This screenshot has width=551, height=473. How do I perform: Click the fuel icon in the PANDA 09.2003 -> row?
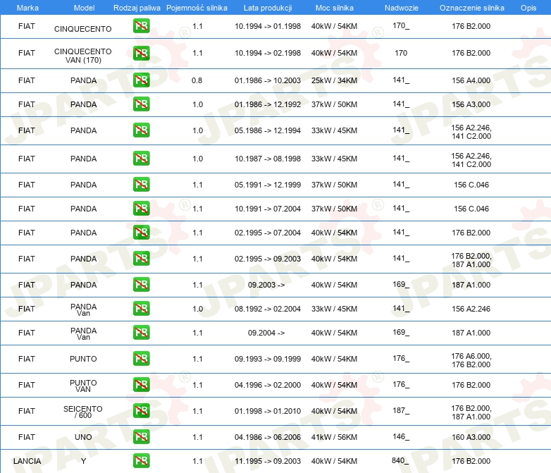pyautogui.click(x=141, y=284)
